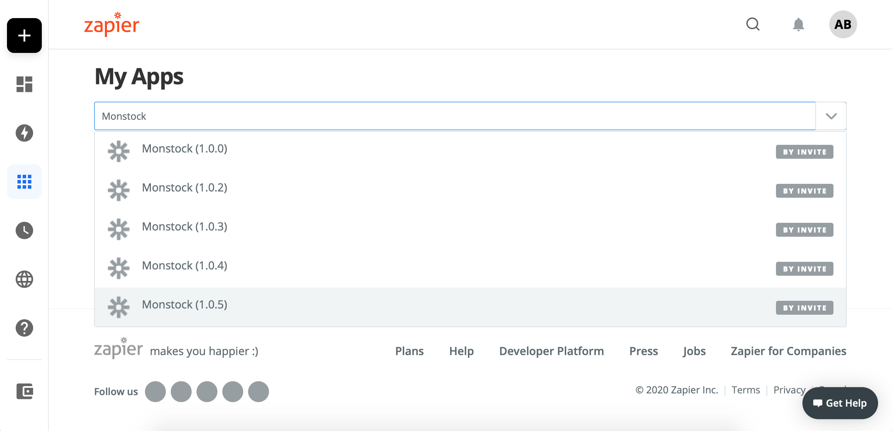The width and height of the screenshot is (892, 431).
Task: Open the Dashboard icon in sidebar
Action: coord(24,84)
